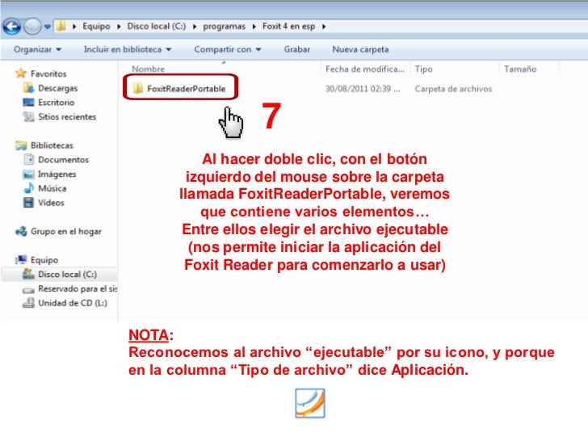Click the Unidad de CD (L:) icon
The width and height of the screenshot is (588, 441).
pos(28,303)
